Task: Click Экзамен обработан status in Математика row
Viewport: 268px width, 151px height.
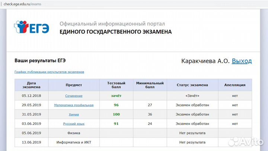Action: tap(192, 105)
